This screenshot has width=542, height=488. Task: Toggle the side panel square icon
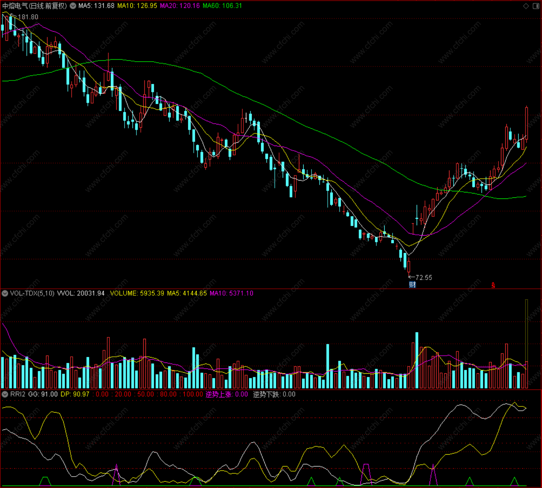pos(536,6)
